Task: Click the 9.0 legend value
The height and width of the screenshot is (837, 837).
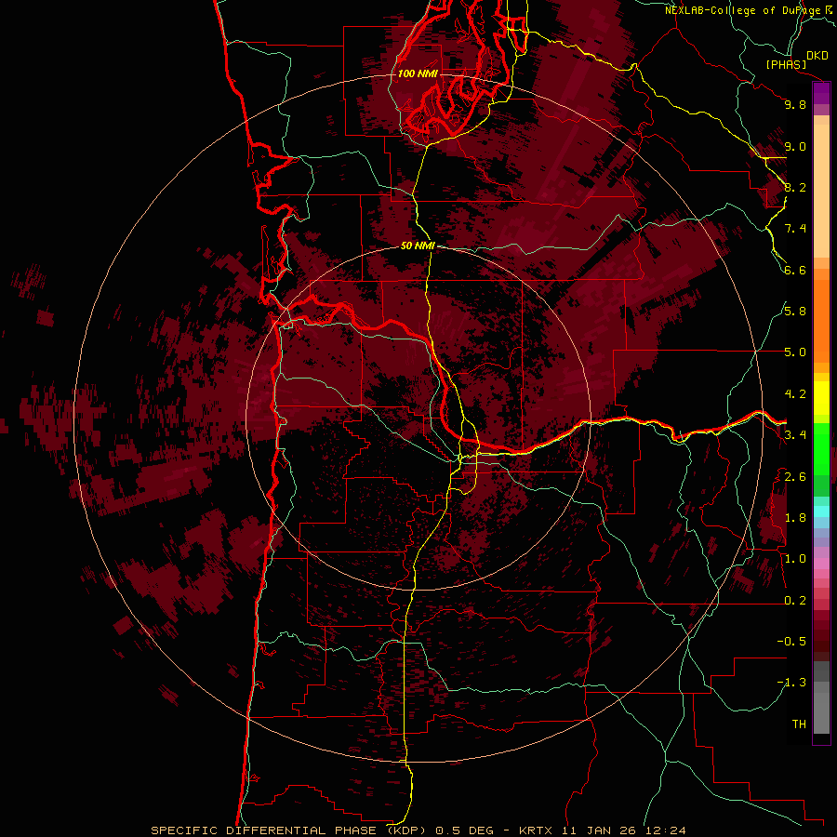Action: tap(795, 146)
